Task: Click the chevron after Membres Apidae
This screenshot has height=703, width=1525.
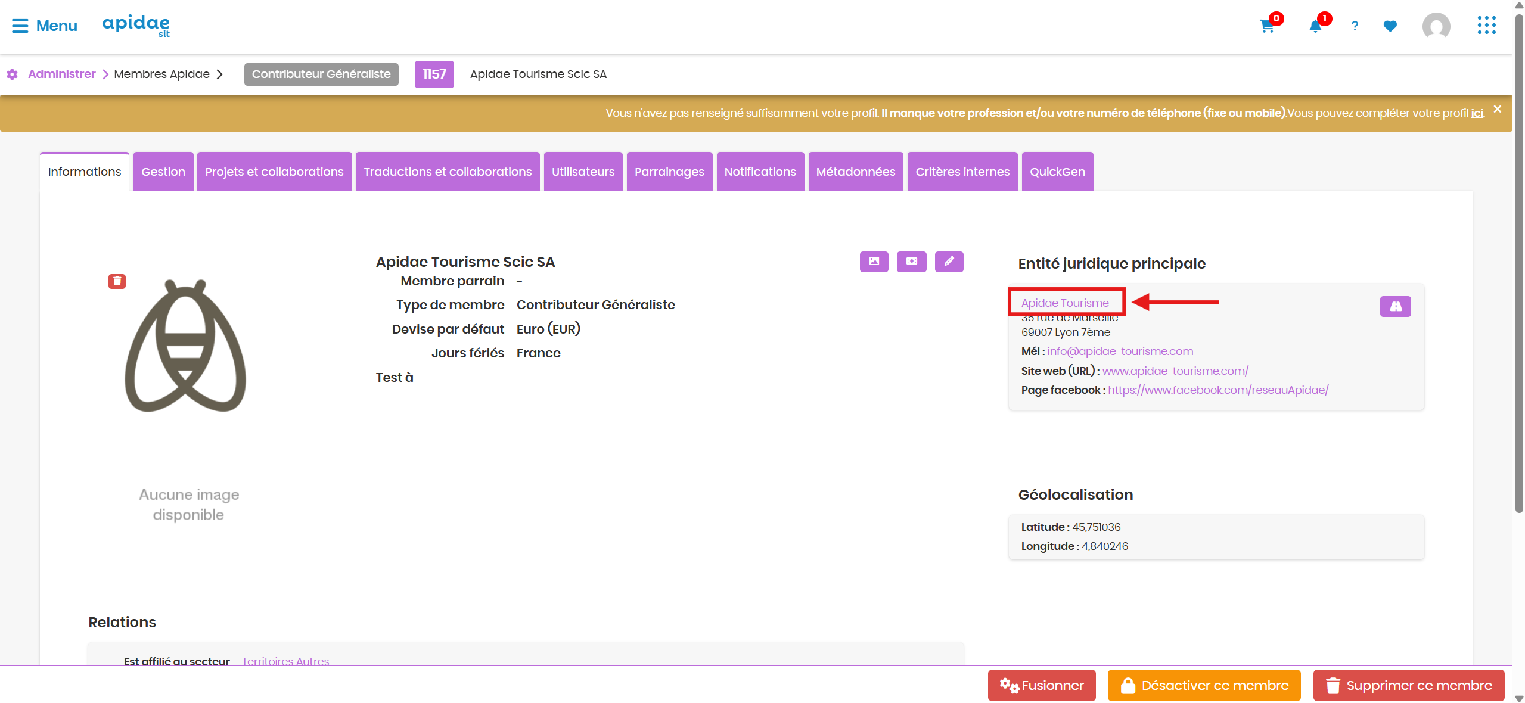Action: click(x=219, y=74)
